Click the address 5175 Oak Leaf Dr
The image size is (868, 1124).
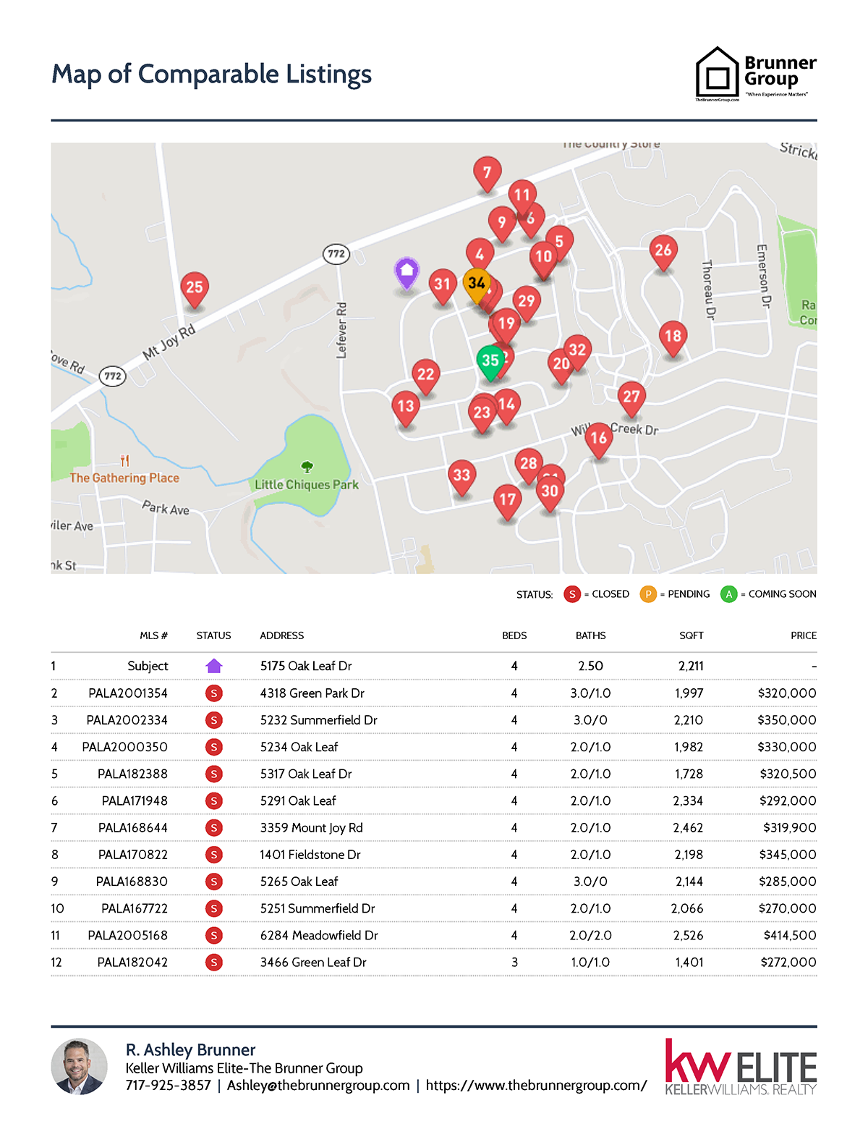pos(306,666)
